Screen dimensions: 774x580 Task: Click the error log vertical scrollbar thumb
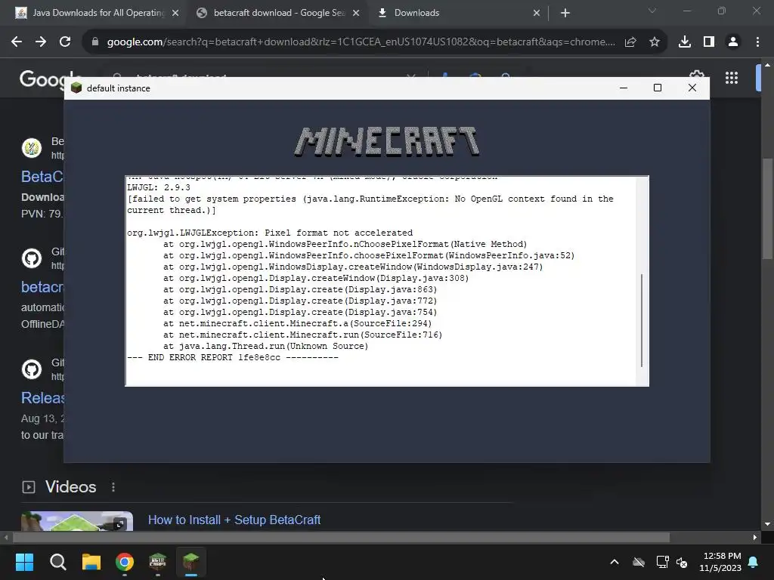tap(641, 320)
